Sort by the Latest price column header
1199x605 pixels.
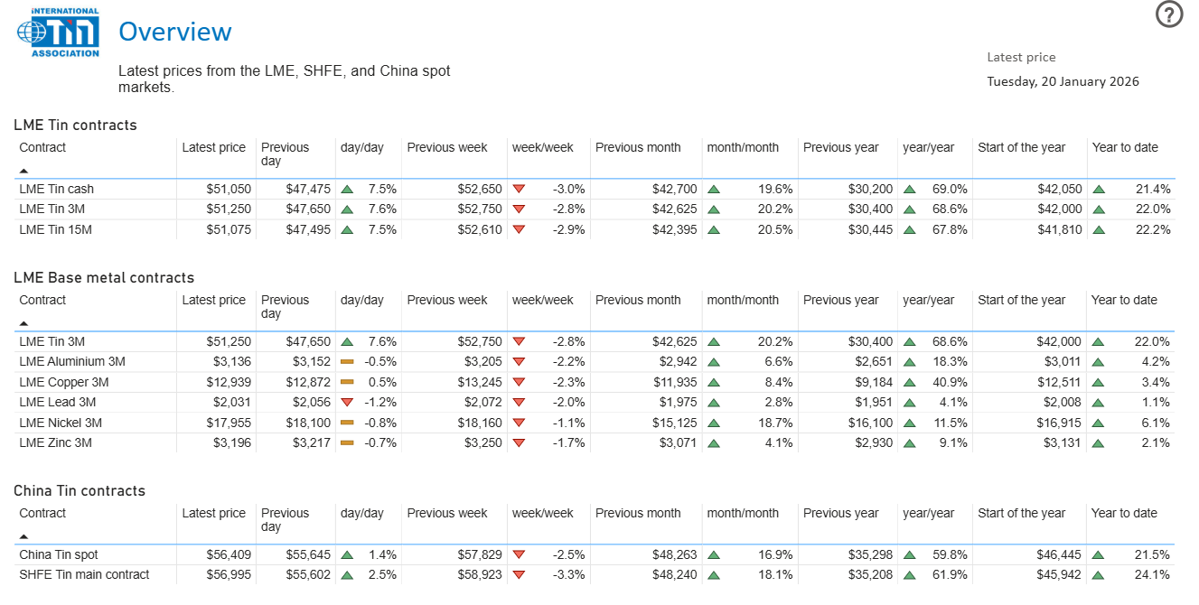click(214, 147)
